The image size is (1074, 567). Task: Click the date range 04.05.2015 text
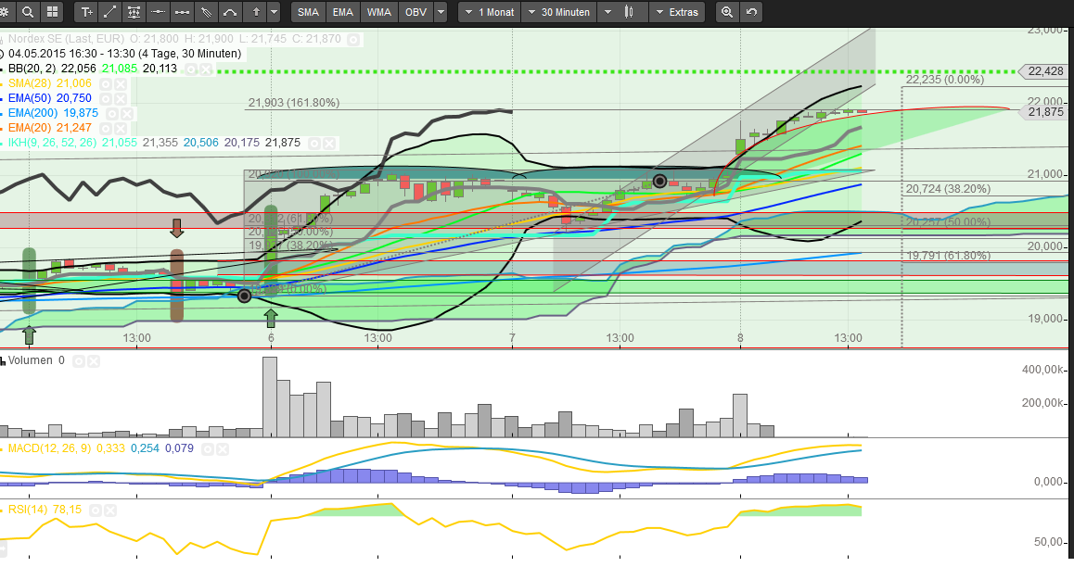[x=124, y=54]
